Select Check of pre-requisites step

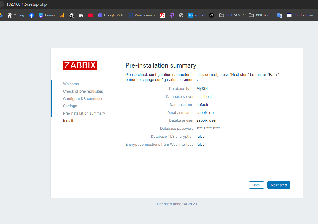tap(83, 91)
